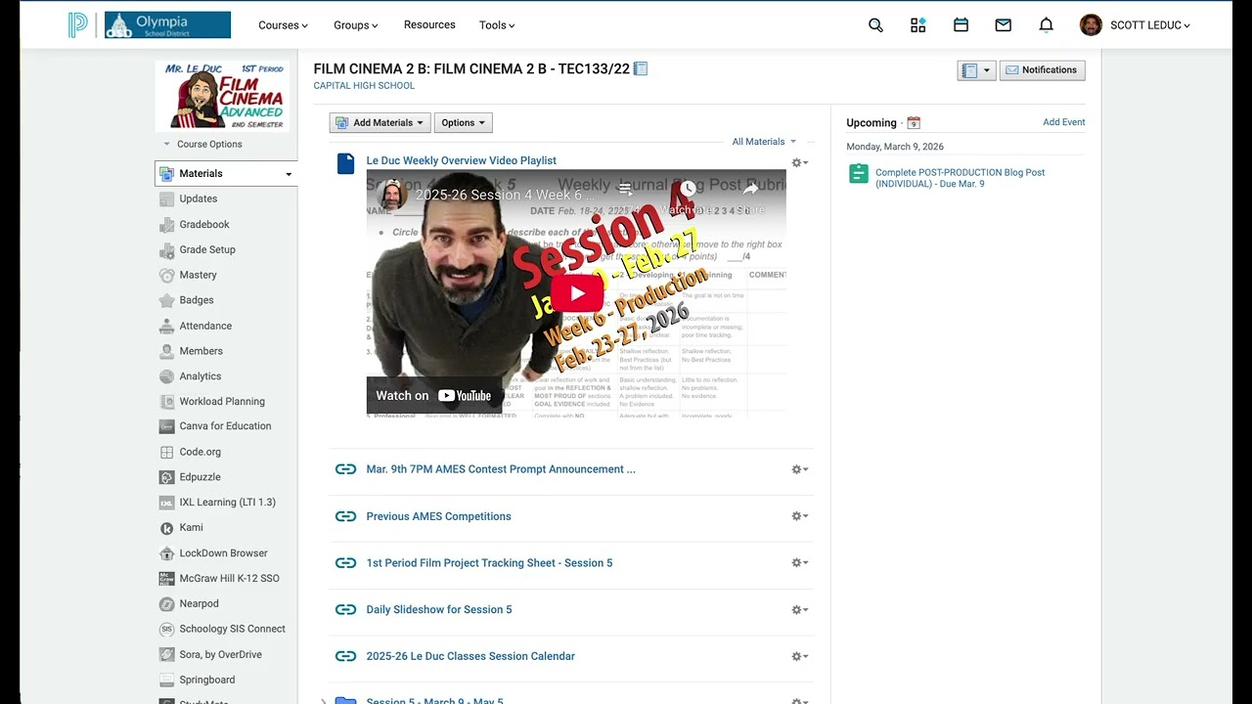Open McGraw Hill K-12 SSO link
This screenshot has height=704, width=1252.
pos(229,579)
